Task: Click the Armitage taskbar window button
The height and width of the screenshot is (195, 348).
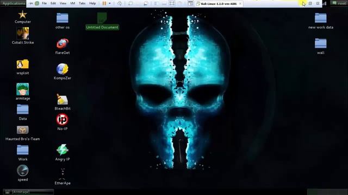Action: tap(29, 192)
